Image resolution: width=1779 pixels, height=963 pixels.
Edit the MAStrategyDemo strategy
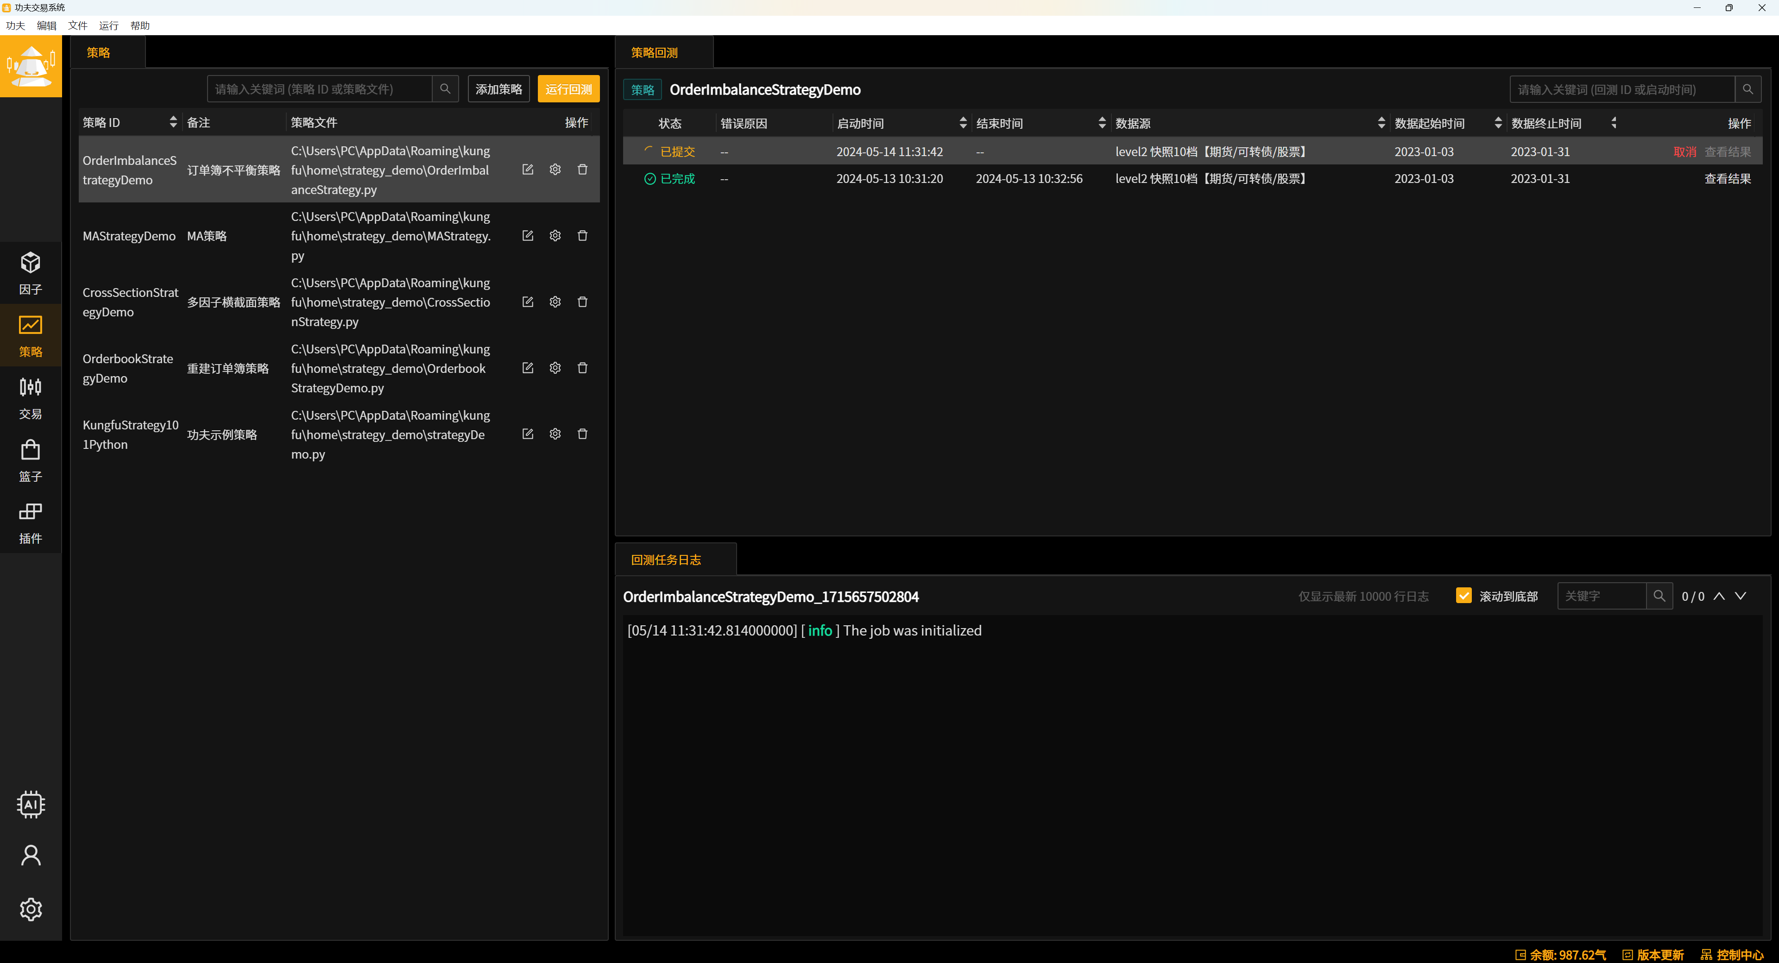click(528, 235)
